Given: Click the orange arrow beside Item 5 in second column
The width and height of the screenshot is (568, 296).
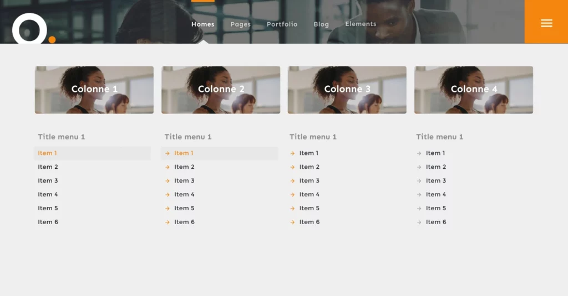Looking at the screenshot, I should (168, 209).
